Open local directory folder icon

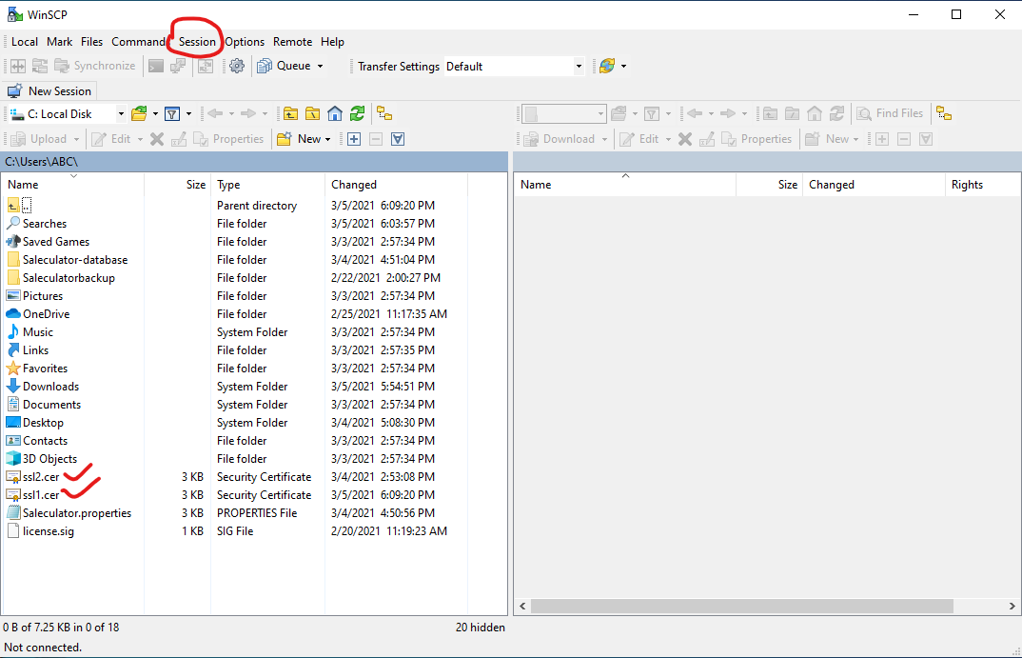point(139,114)
